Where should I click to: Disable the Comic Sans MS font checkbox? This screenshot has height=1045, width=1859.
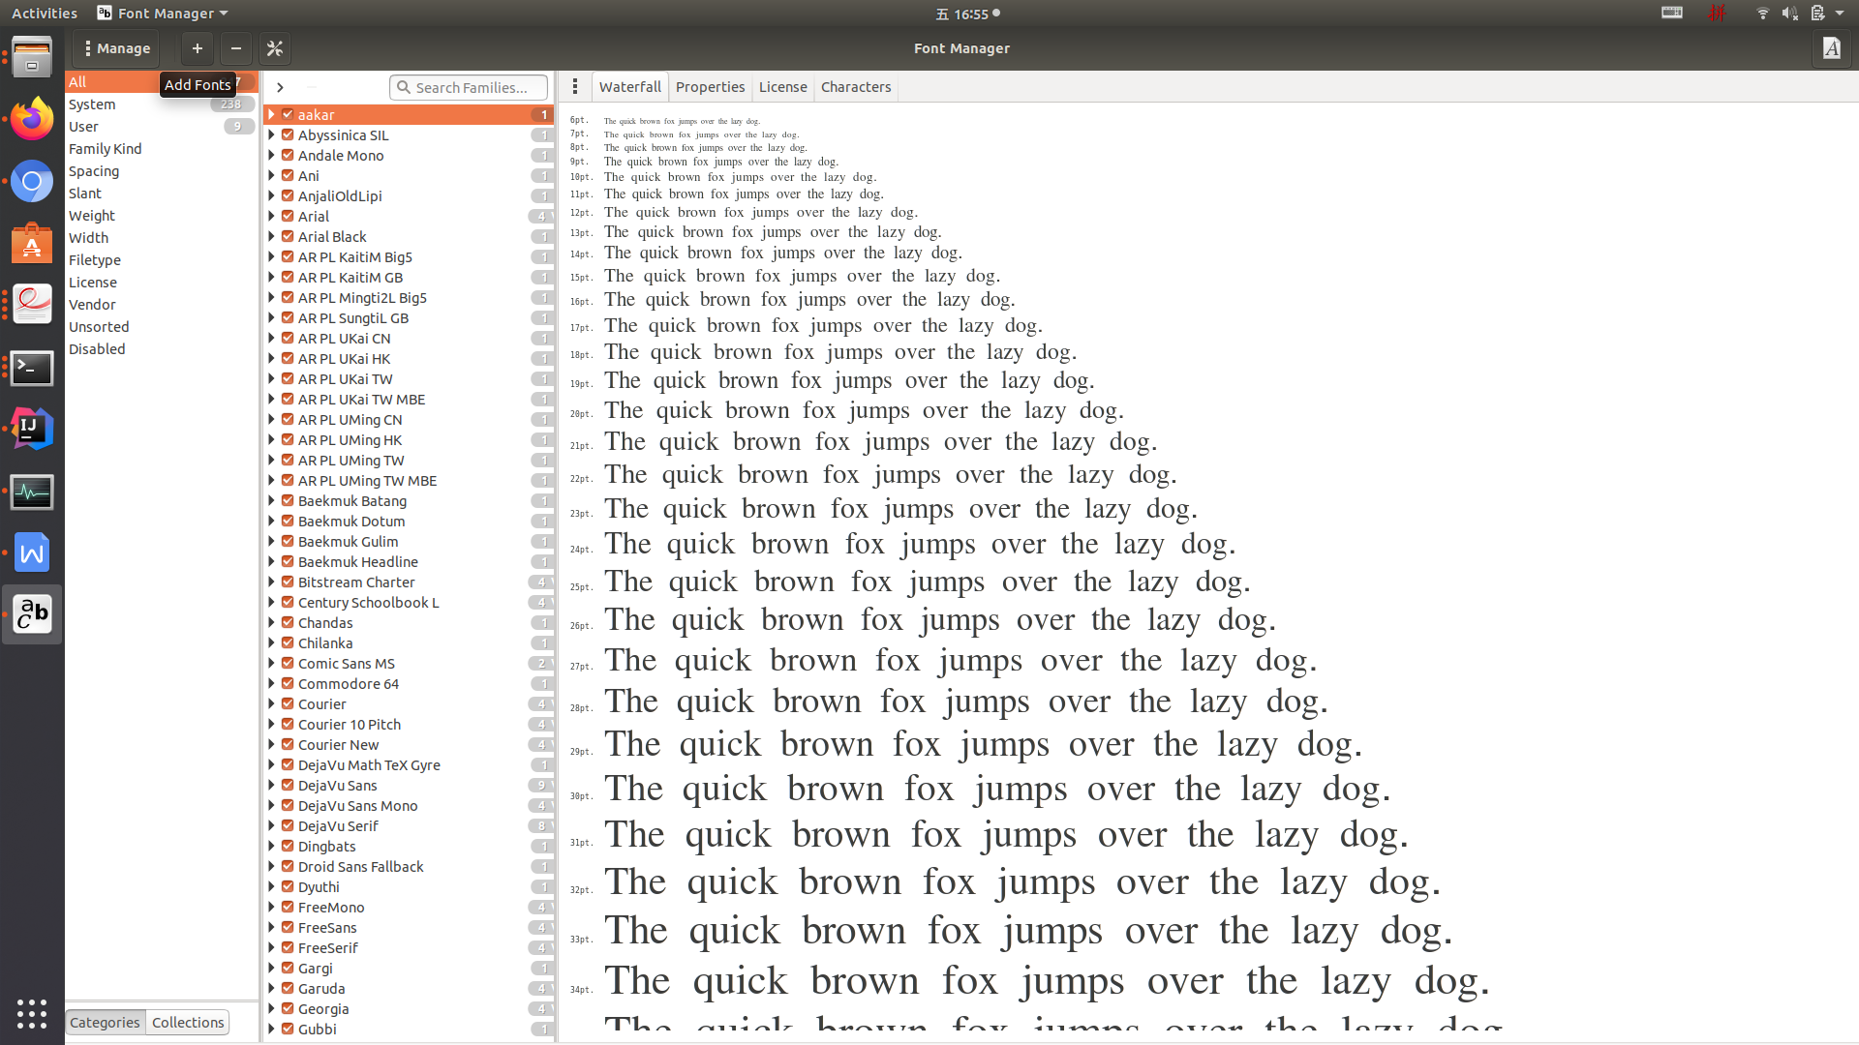[288, 664]
